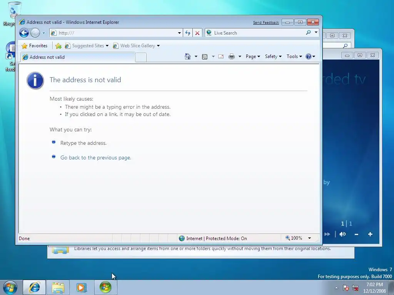
Task: Click the plus button in Media Center
Action: 370,234
